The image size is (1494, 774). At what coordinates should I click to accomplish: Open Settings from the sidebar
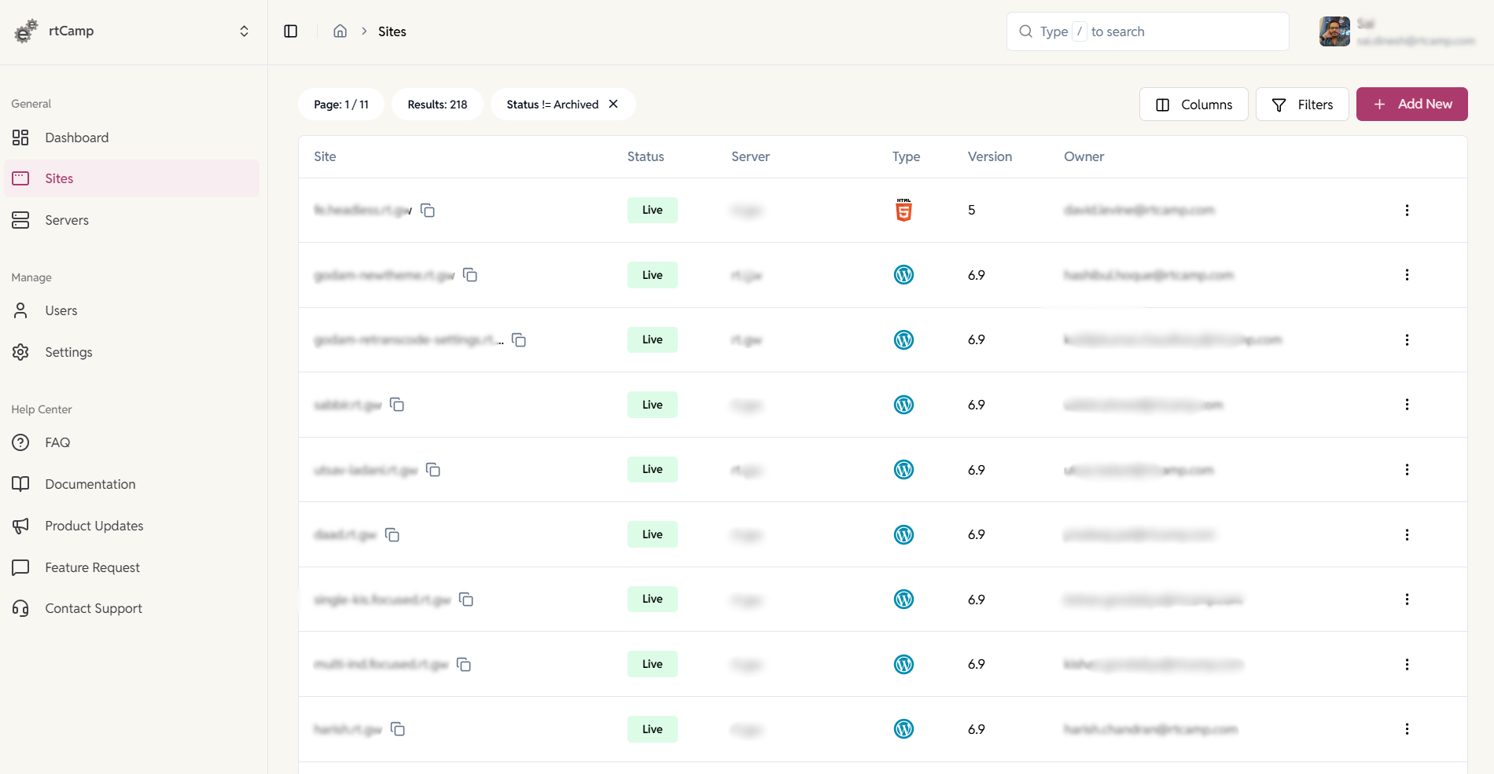pos(68,352)
